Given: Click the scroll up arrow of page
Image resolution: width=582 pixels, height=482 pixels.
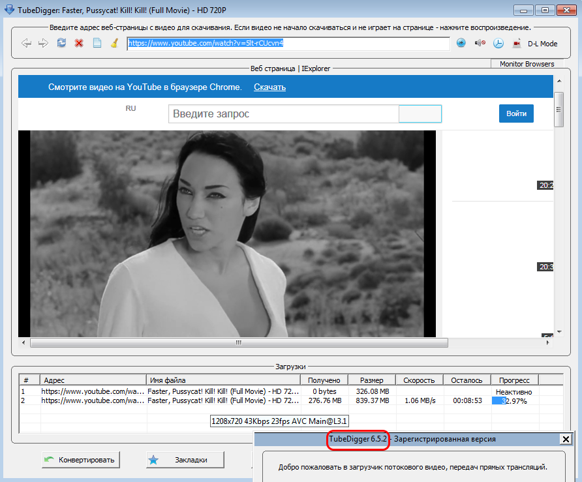Looking at the screenshot, I should tap(559, 81).
